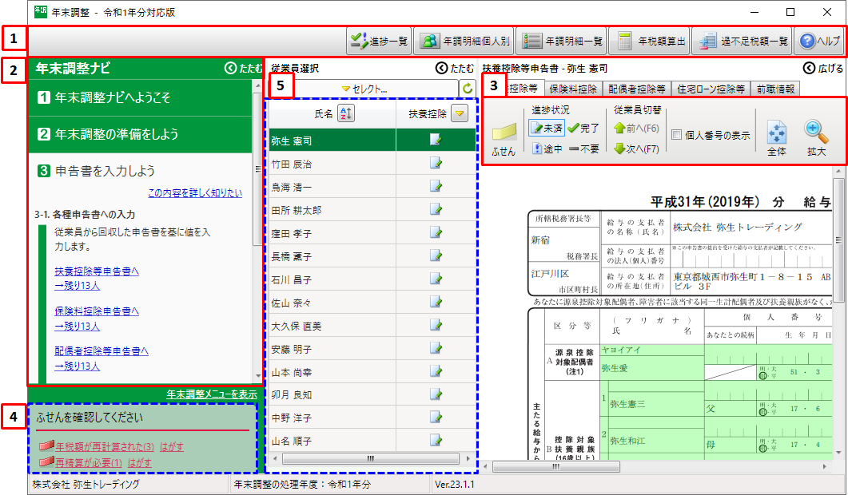This screenshot has height=495, width=848.
Task: Remove note via はがす beside 再精算が必要
Action: 140,462
